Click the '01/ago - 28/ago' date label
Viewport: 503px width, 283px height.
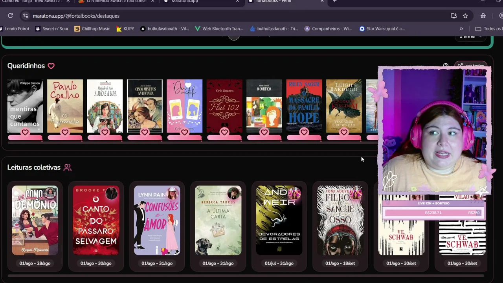pos(35,263)
